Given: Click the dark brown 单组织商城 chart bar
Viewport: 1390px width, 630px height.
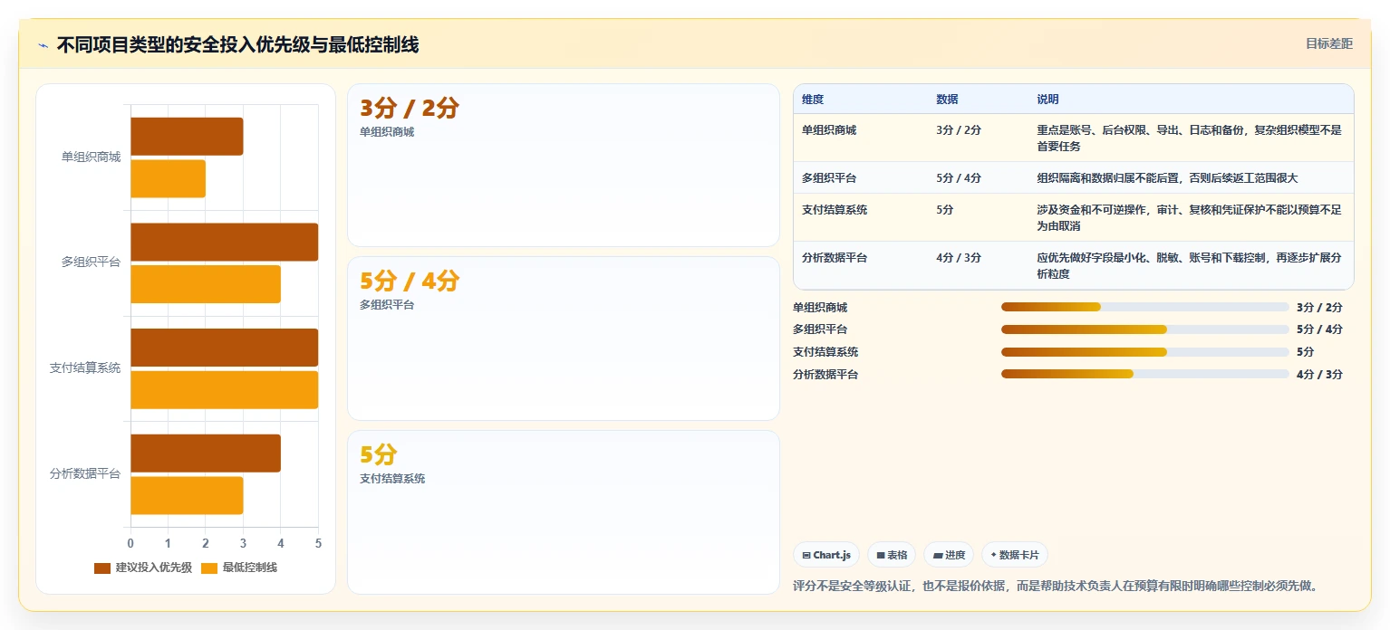Looking at the screenshot, I should [x=187, y=137].
